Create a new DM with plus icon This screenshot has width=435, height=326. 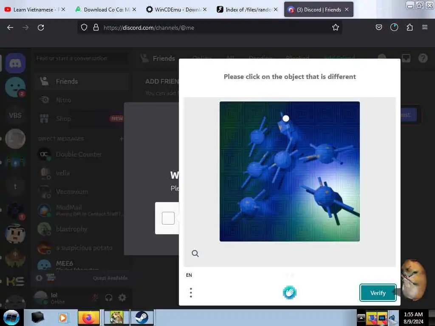(x=121, y=139)
